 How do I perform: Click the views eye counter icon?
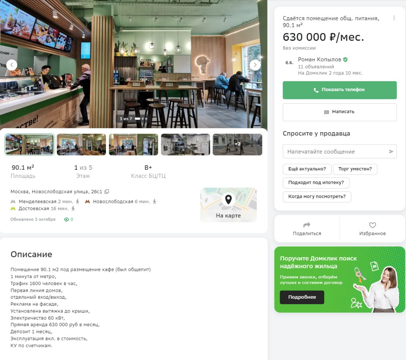(67, 219)
